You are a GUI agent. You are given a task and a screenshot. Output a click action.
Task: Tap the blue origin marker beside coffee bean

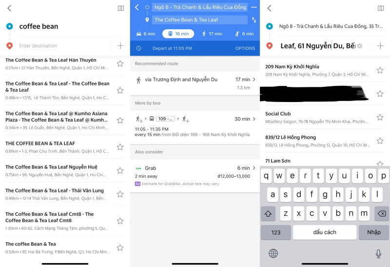[x=9, y=26]
